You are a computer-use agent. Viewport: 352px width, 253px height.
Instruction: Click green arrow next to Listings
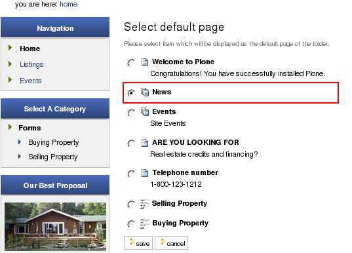(x=10, y=64)
